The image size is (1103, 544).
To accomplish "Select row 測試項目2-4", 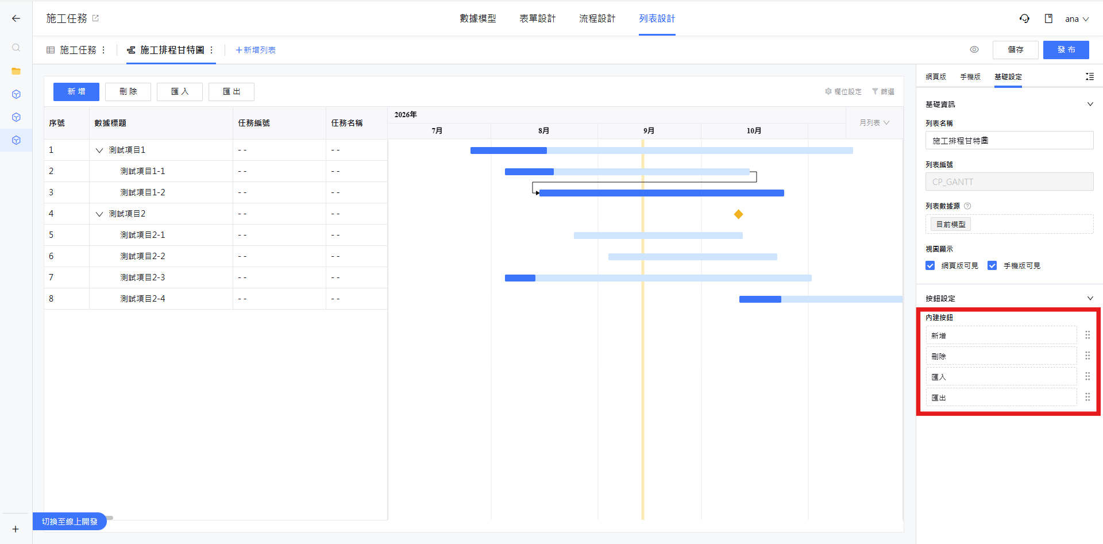I will click(215, 299).
